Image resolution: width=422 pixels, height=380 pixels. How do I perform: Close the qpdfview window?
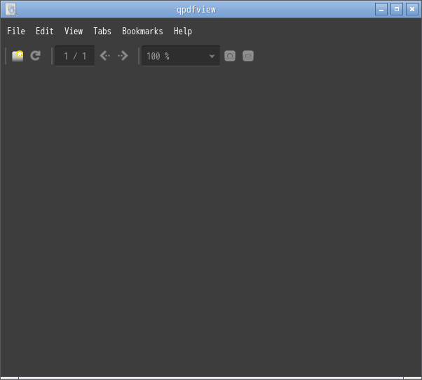(412, 9)
